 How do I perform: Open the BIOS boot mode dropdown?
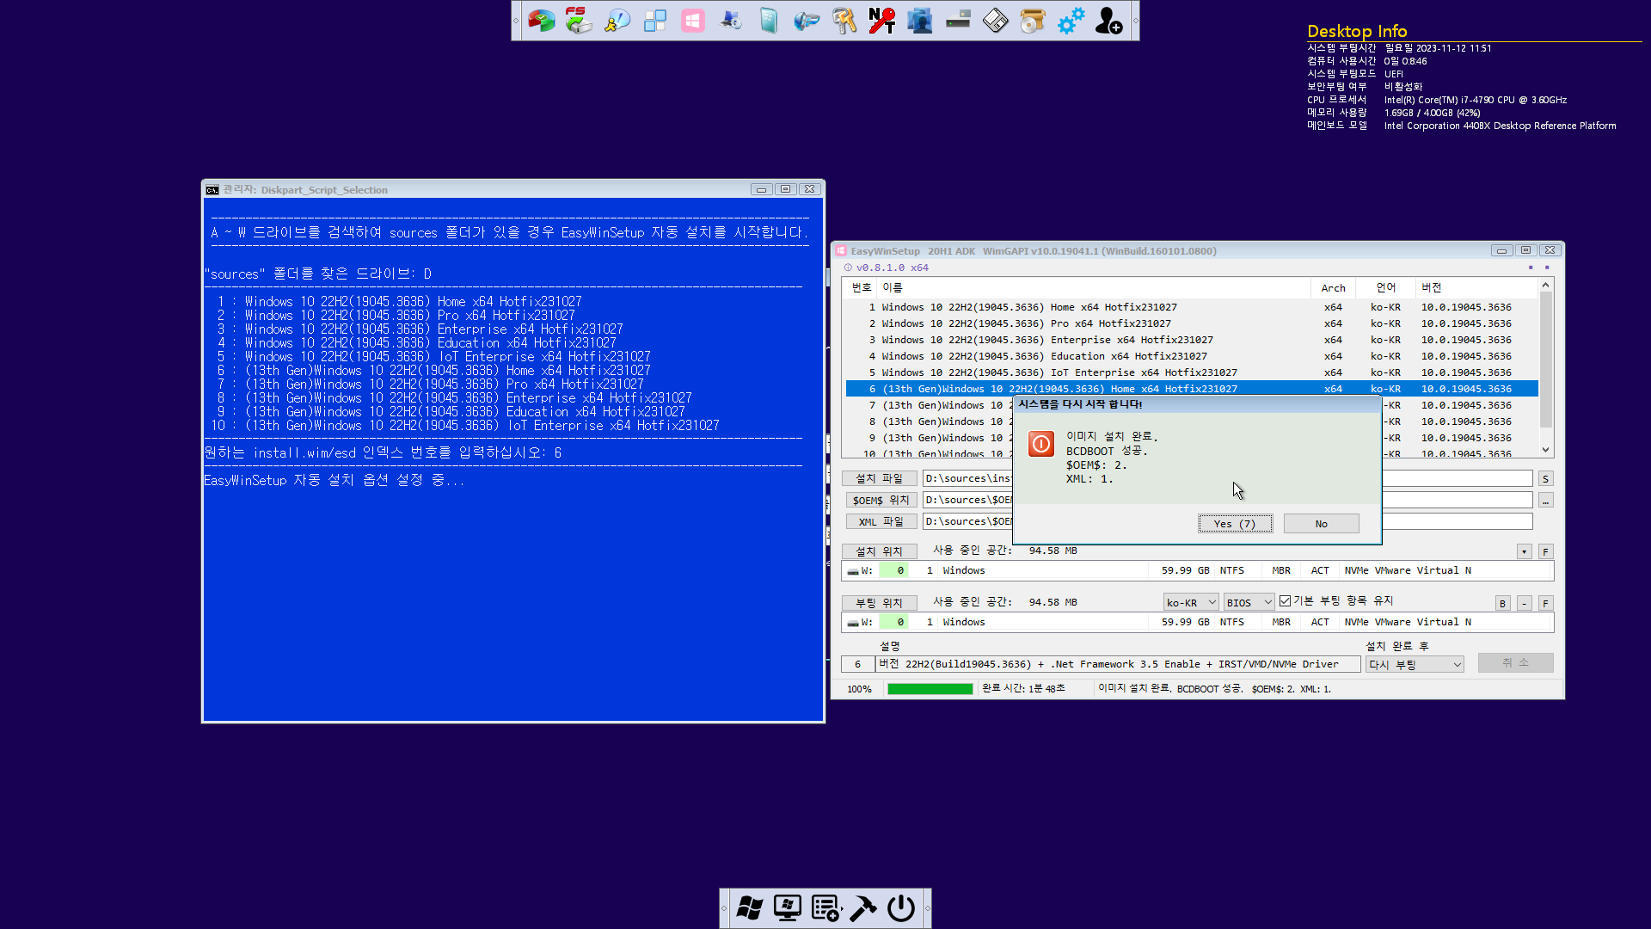click(x=1249, y=602)
